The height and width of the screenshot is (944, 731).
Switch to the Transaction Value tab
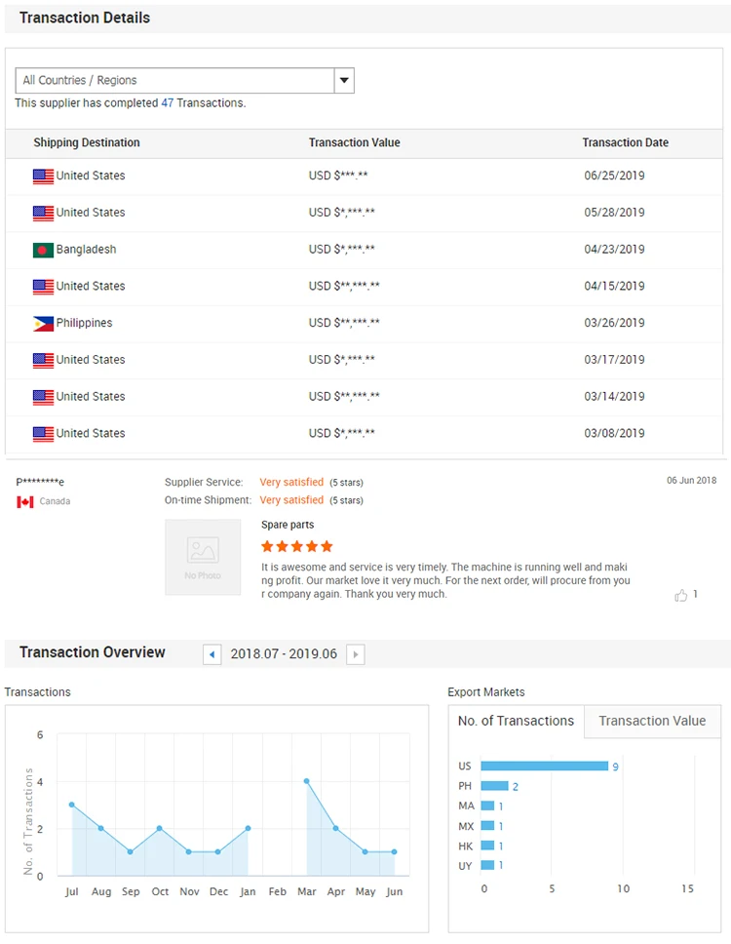[652, 722]
